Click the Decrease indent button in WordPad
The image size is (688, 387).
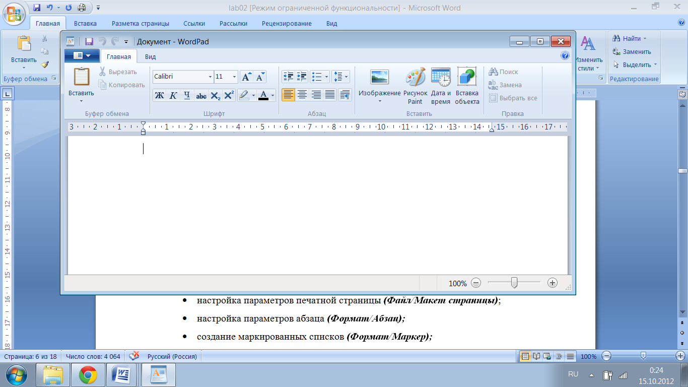coord(289,77)
